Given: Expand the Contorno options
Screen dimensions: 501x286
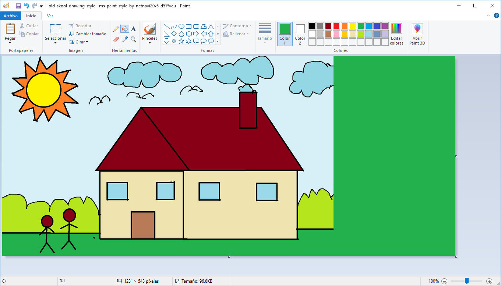Looking at the screenshot, I should pyautogui.click(x=237, y=25).
